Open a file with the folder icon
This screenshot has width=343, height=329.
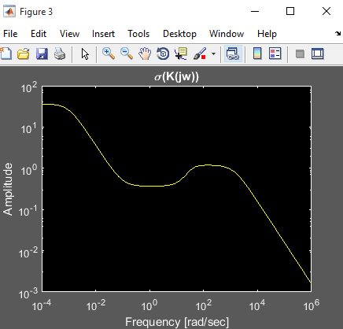click(x=24, y=54)
